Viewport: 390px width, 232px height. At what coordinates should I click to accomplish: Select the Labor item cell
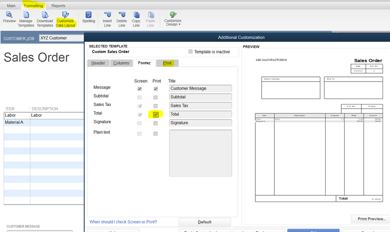[x=17, y=115]
